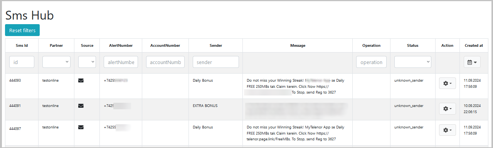Click the Sms Hub page heading
Image resolution: width=493 pixels, height=148 pixels.
29,15
